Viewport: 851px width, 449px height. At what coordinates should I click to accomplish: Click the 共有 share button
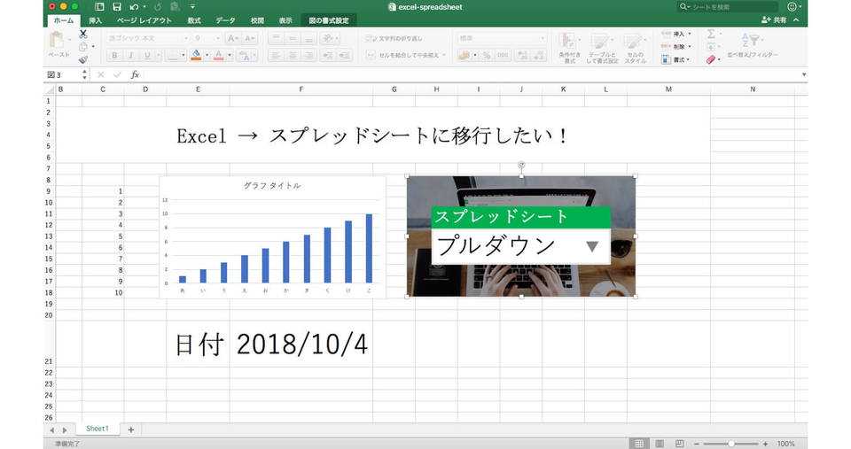click(x=774, y=19)
